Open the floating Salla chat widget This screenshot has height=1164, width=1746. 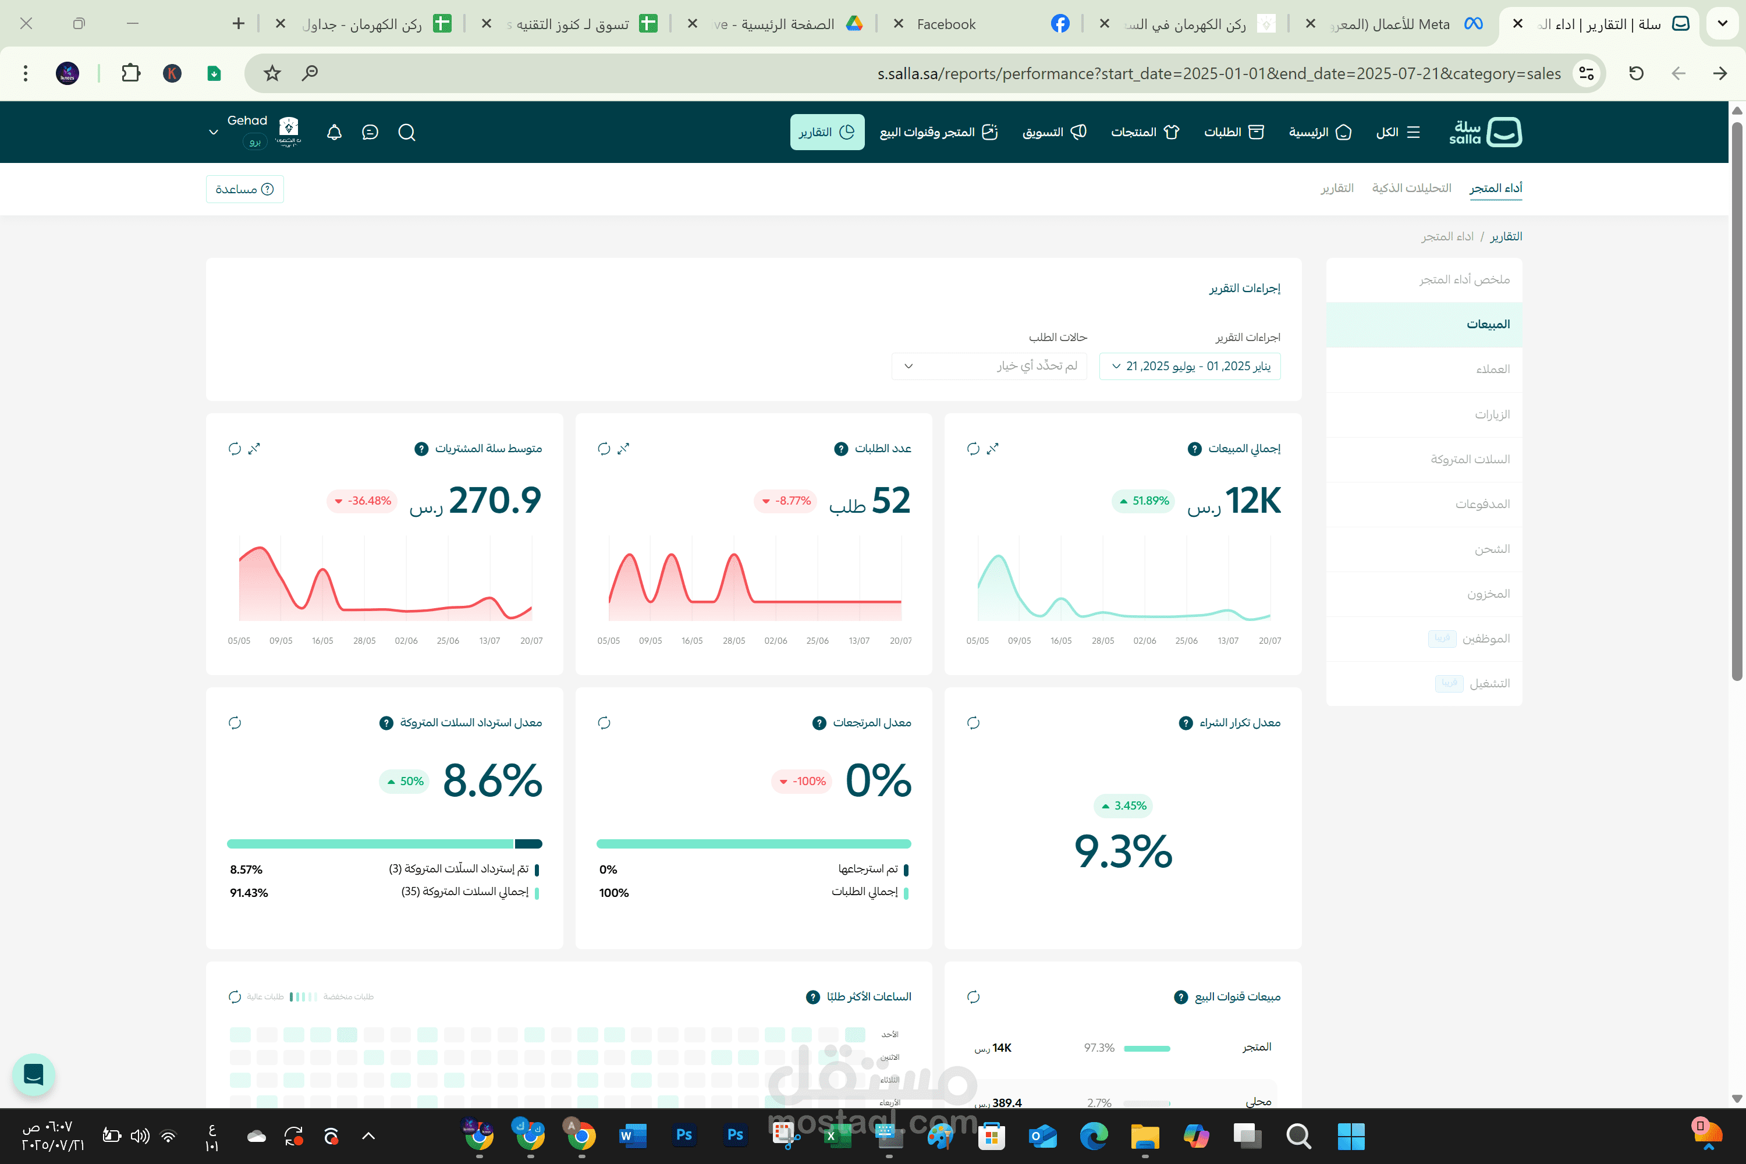click(33, 1074)
